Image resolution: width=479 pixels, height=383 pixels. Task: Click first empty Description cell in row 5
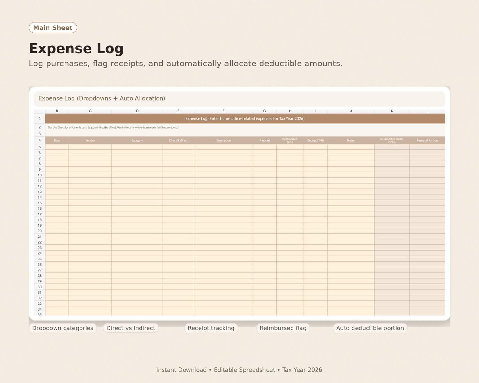click(x=224, y=147)
